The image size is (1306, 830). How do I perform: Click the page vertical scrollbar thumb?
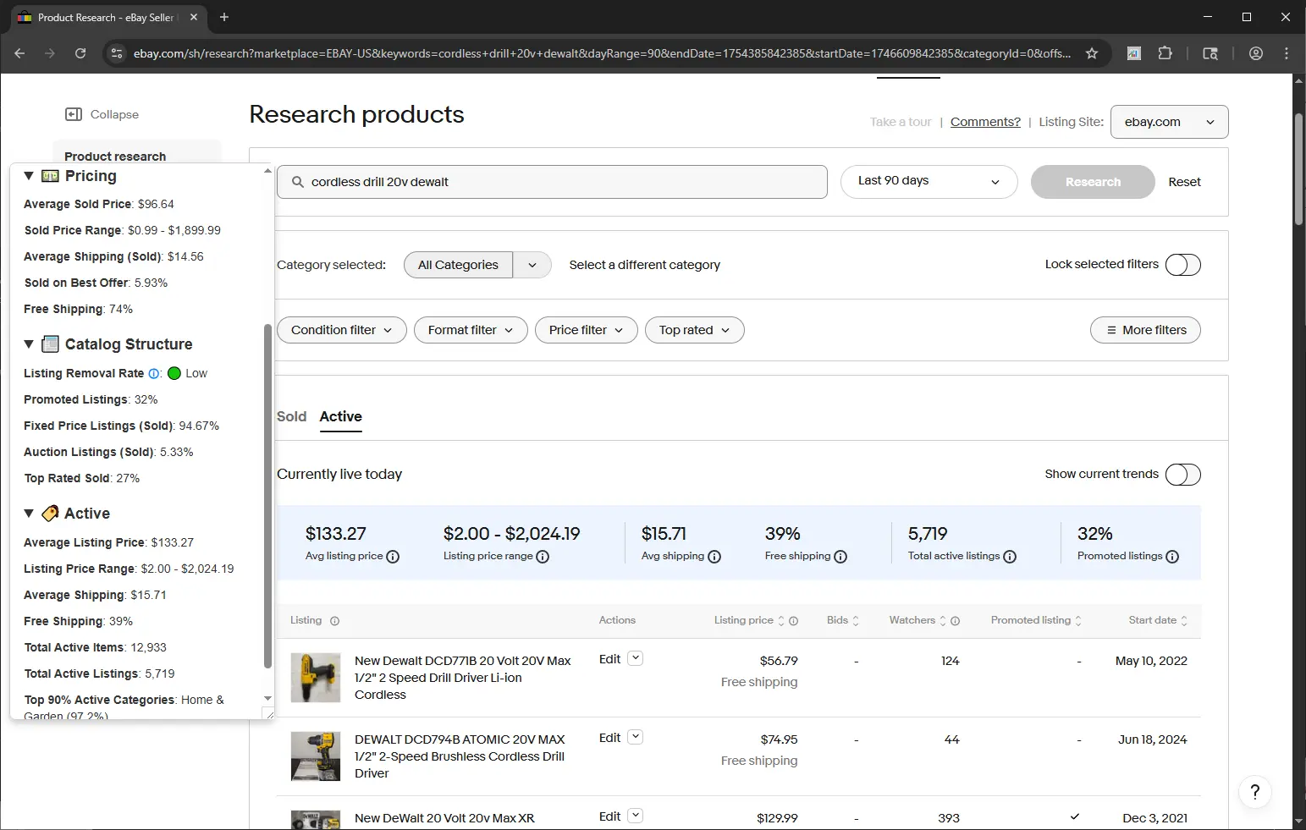point(1299,169)
